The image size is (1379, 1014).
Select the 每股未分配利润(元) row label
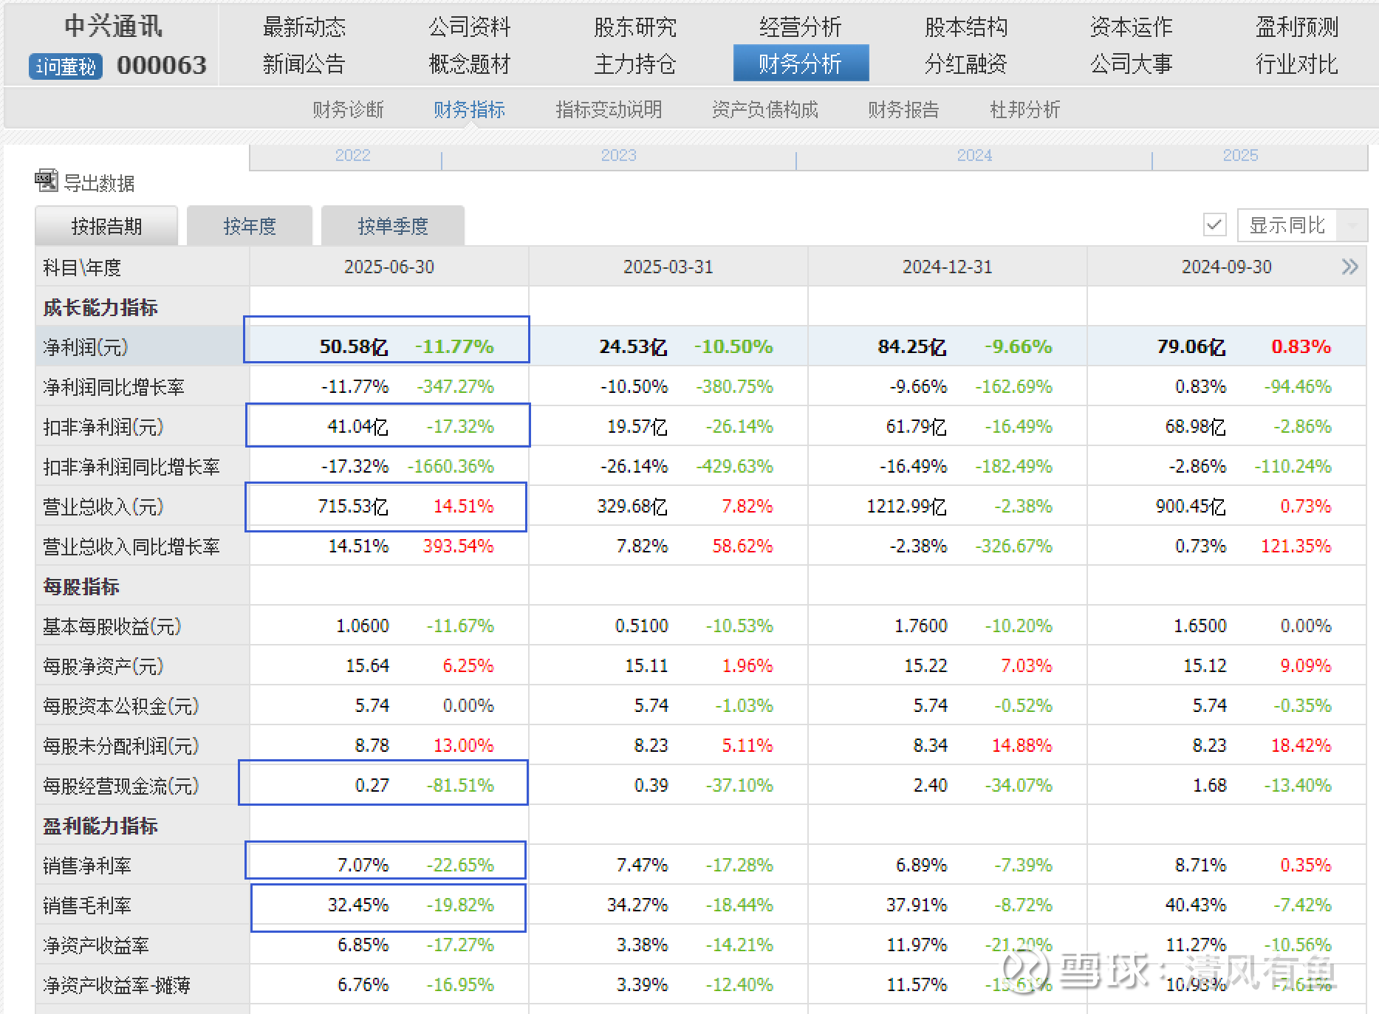(x=121, y=746)
